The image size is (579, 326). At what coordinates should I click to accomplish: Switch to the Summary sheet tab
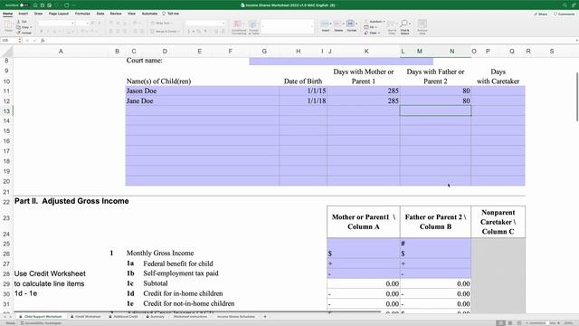tap(155, 317)
